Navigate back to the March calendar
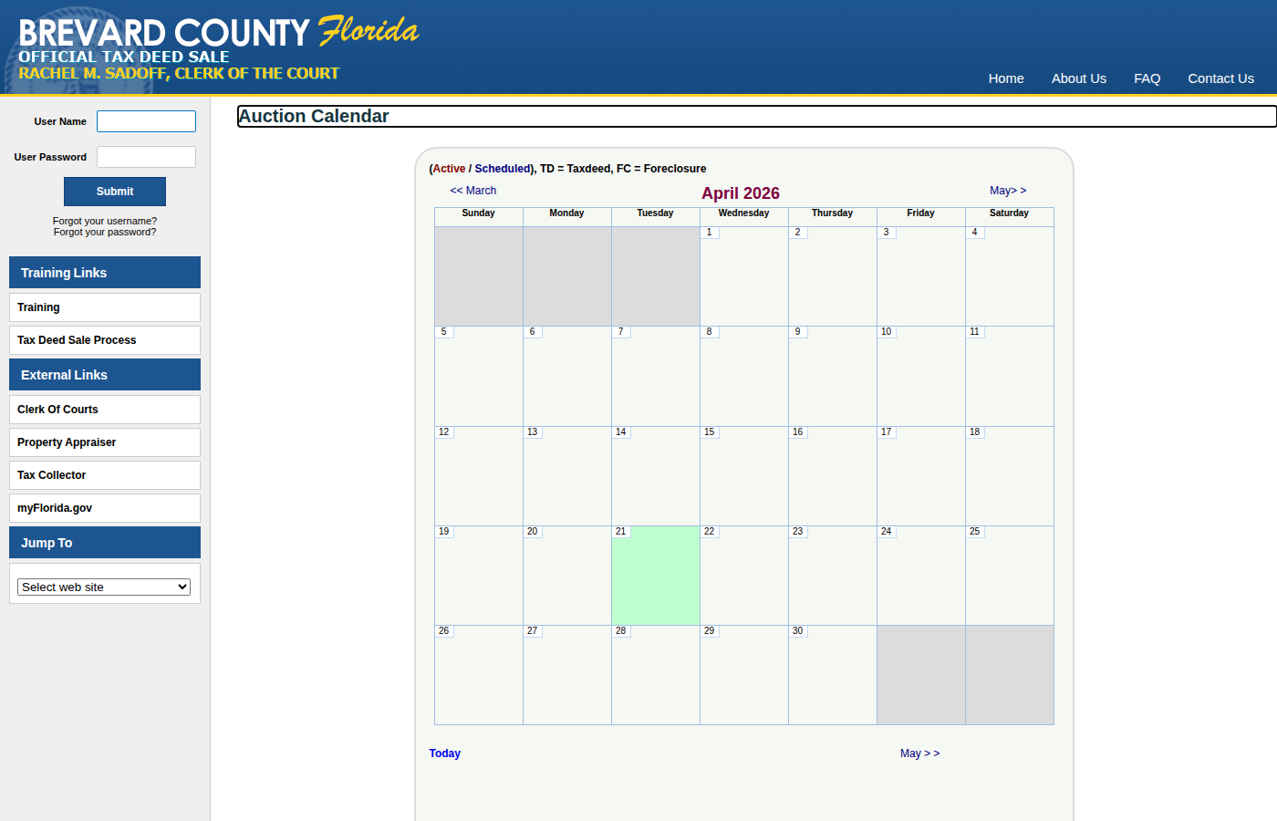The height and width of the screenshot is (821, 1277). click(x=472, y=190)
